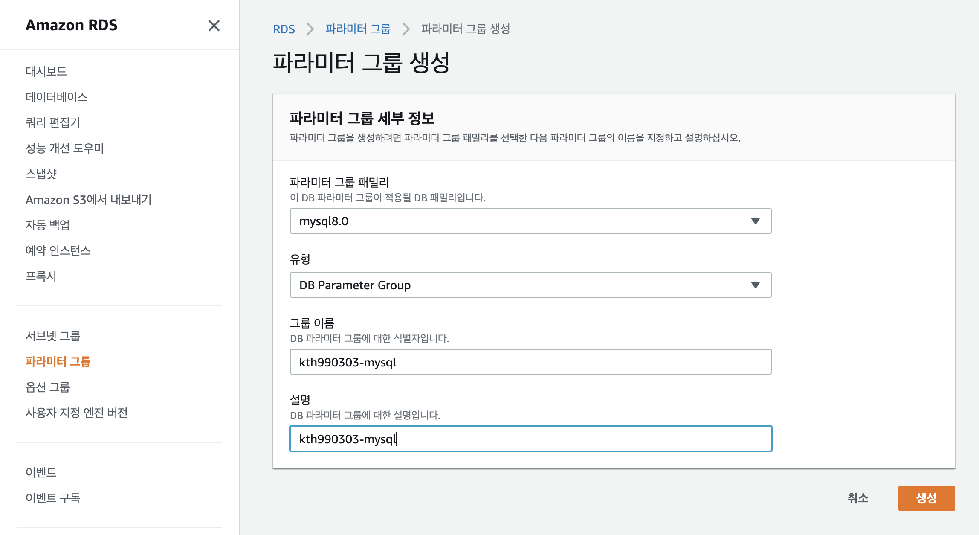
Task: Go to the RDS breadcrumb link
Action: 284,29
